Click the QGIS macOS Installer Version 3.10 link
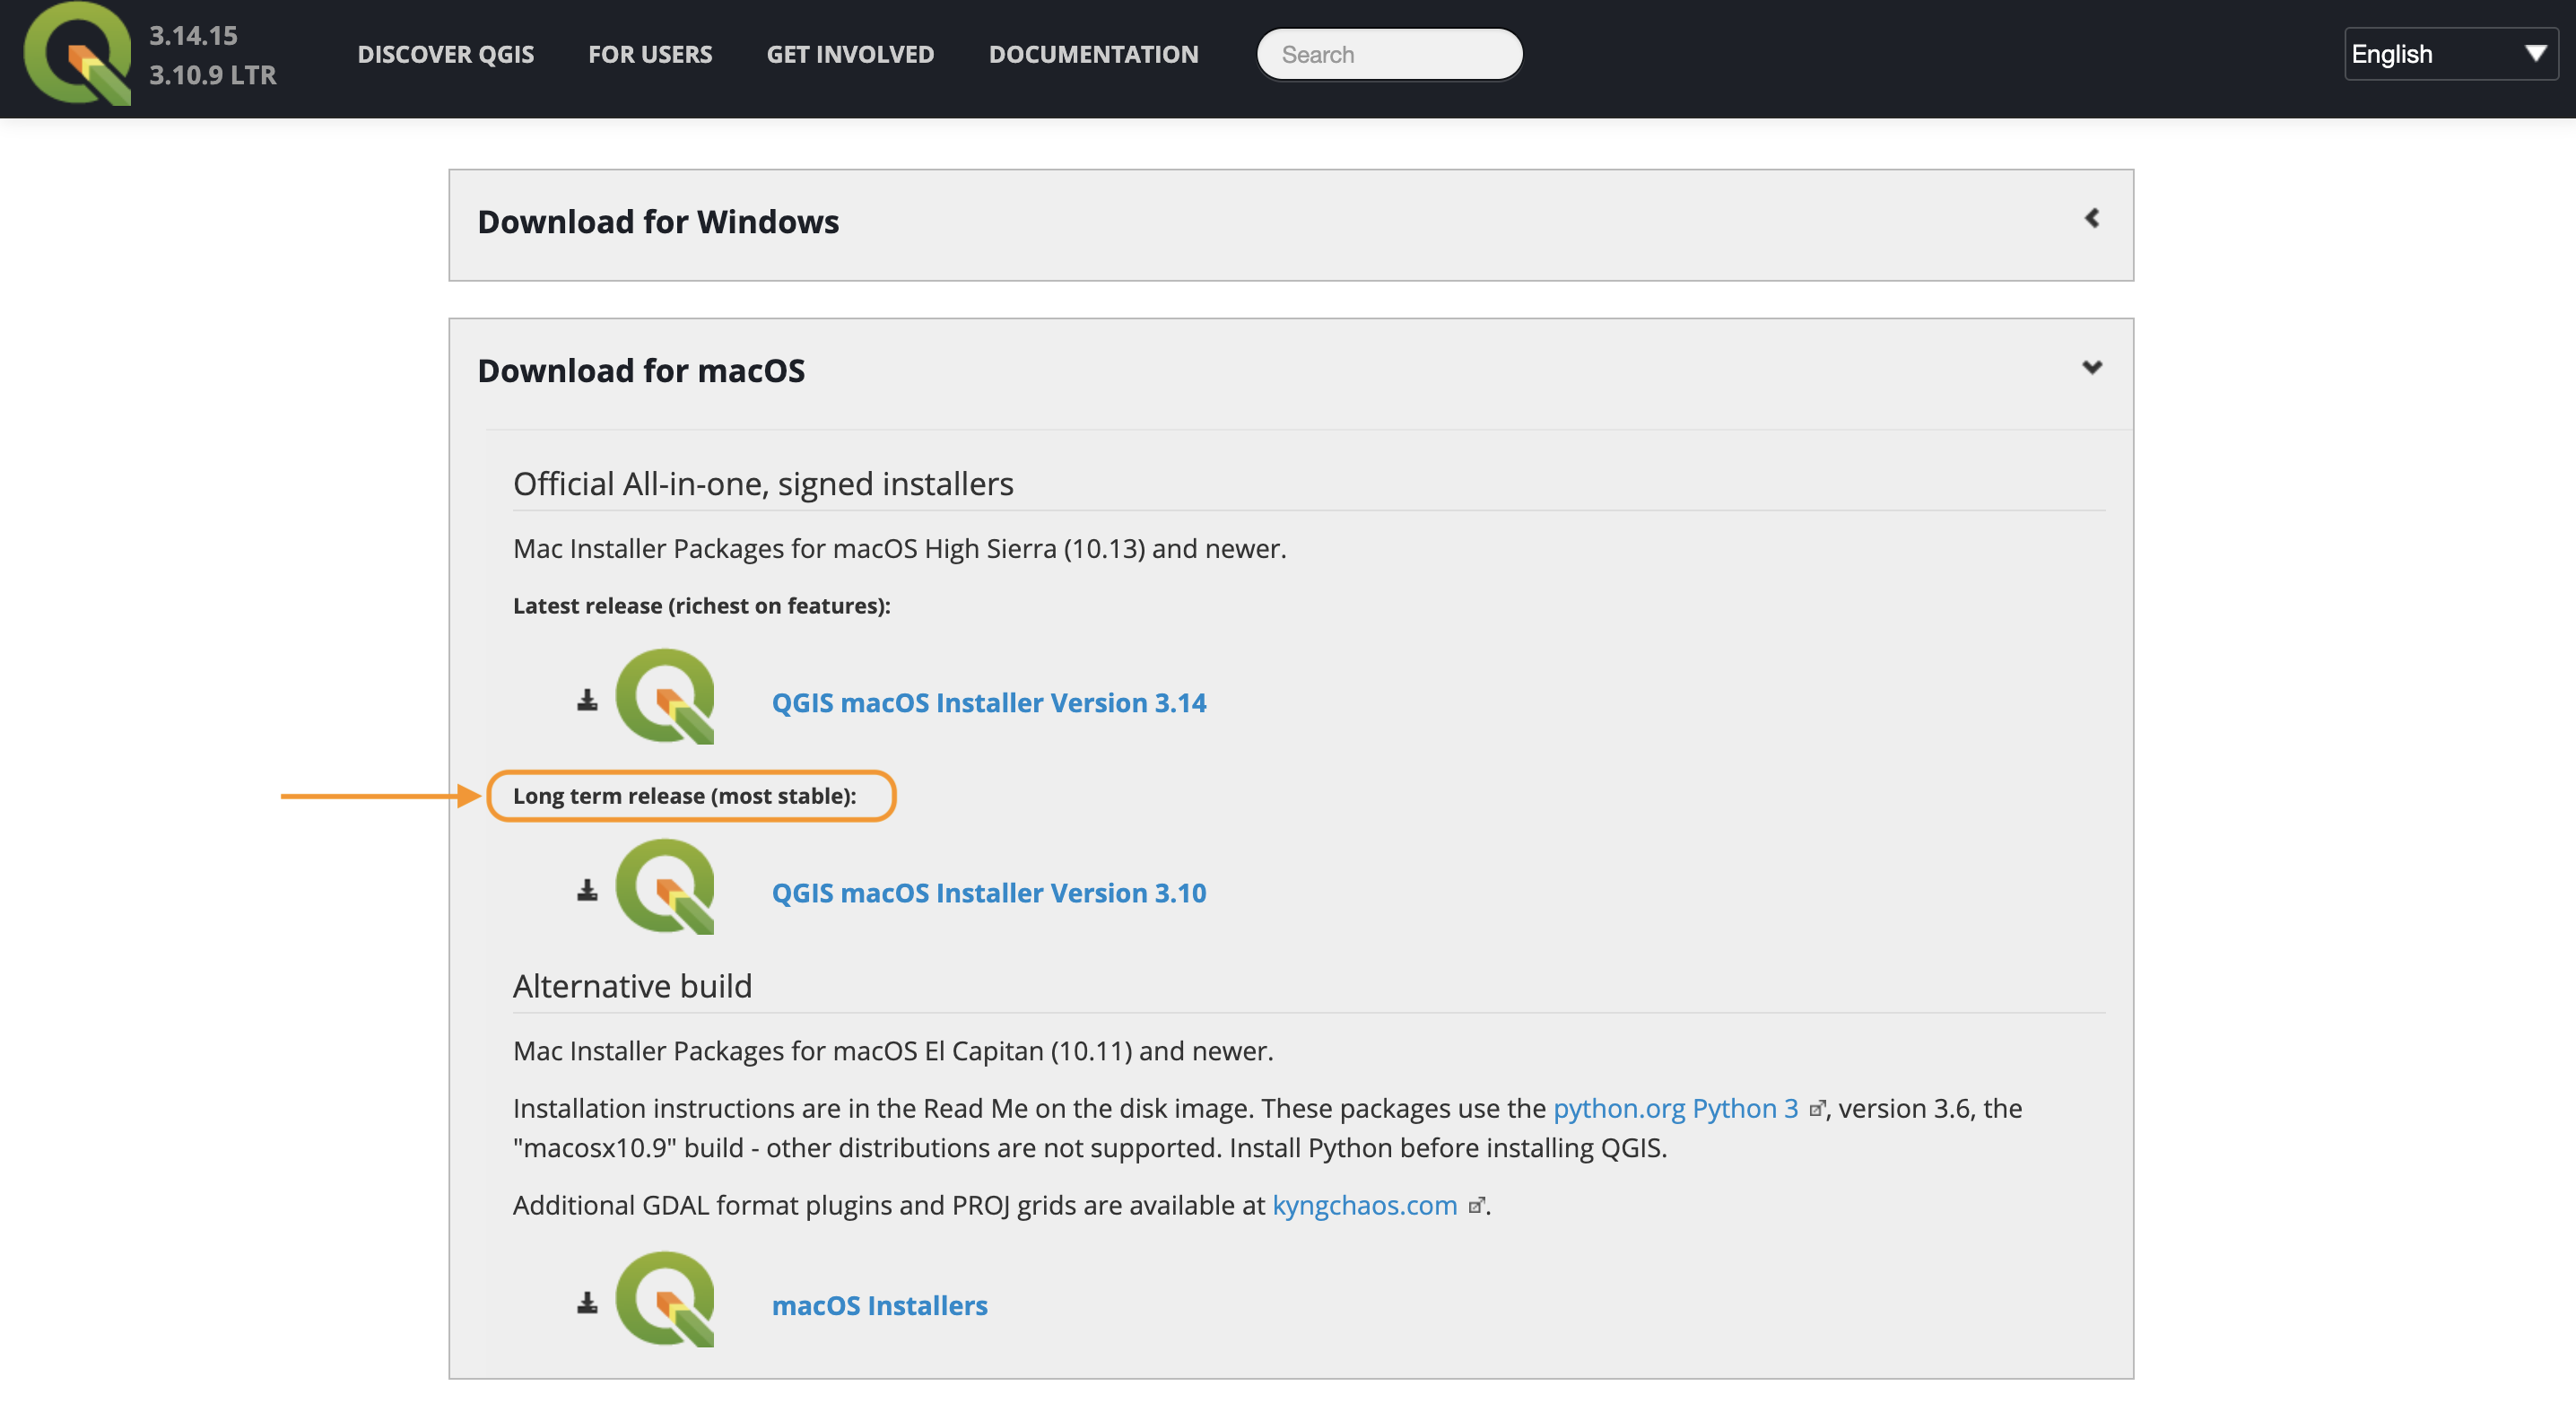This screenshot has width=2576, height=1412. click(989, 889)
